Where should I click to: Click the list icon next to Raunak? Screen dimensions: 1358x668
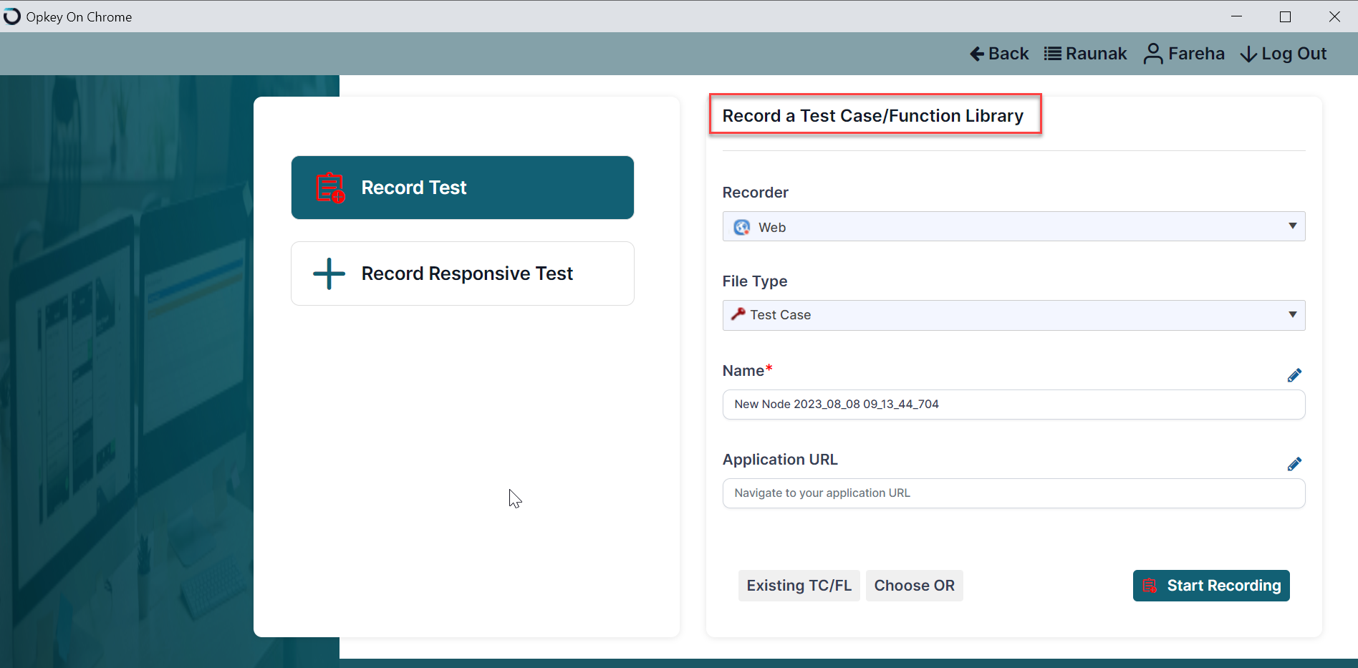1052,54
